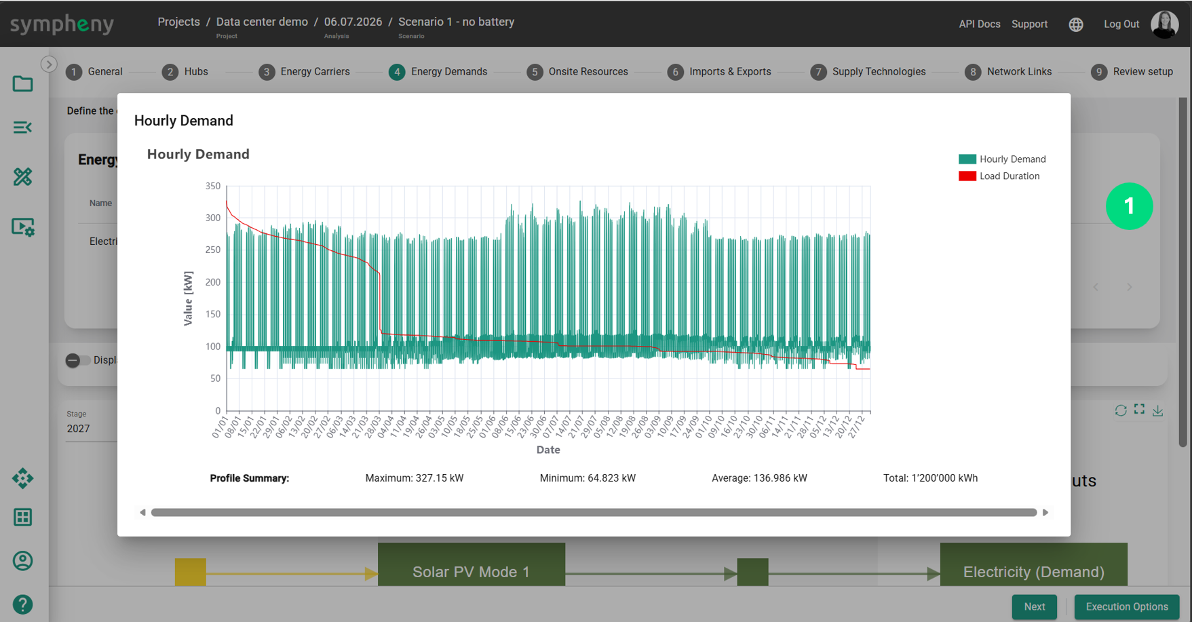Go to step 4 Energy Demands
The image size is (1192, 622).
pyautogui.click(x=438, y=72)
